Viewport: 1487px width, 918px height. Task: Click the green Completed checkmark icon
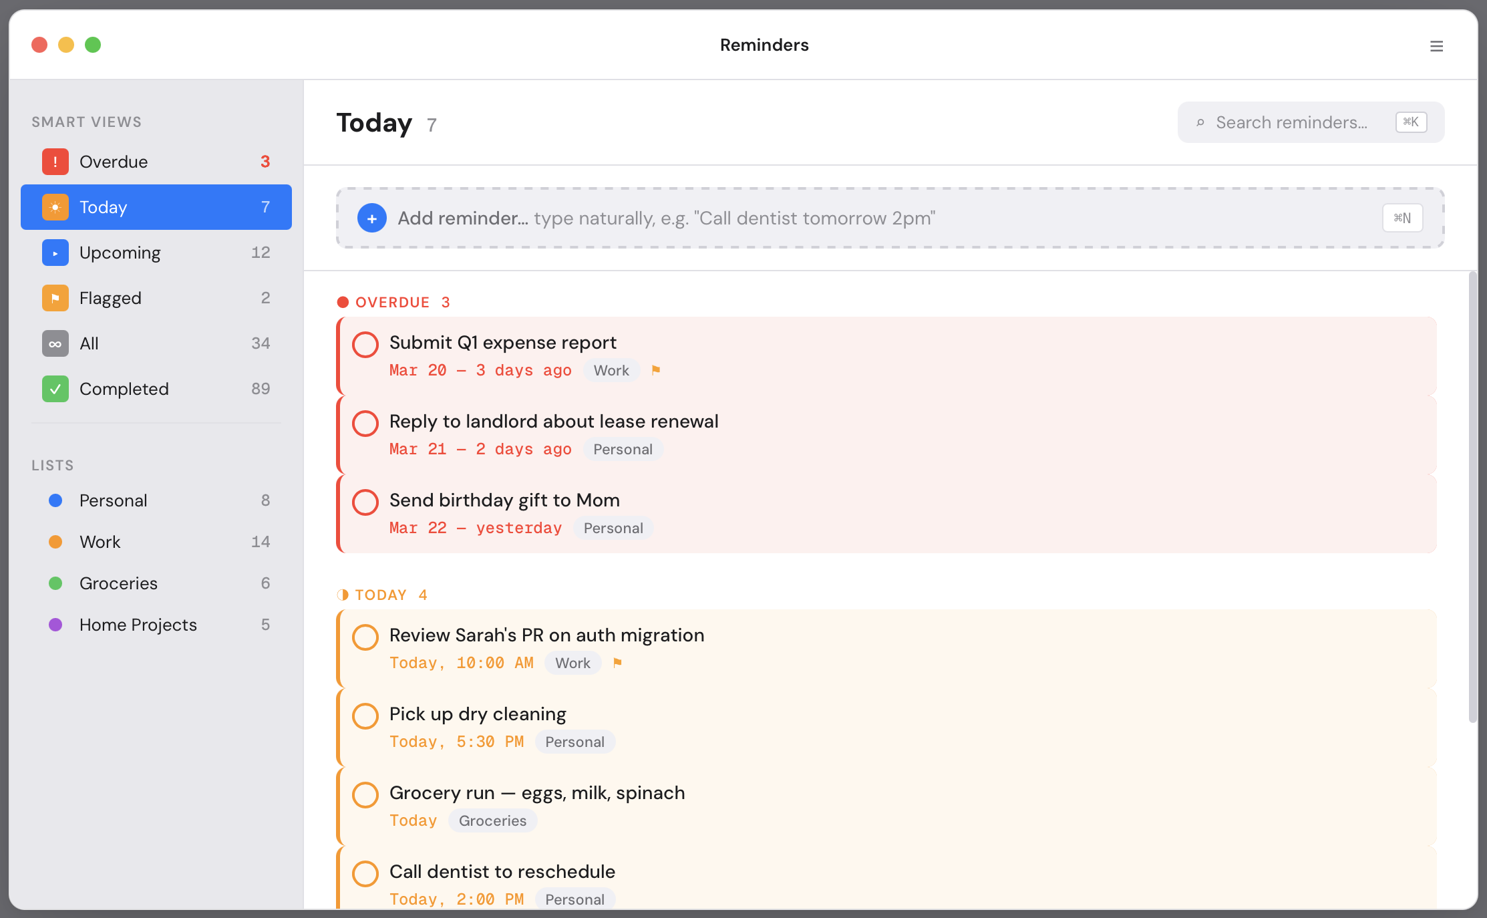[55, 389]
